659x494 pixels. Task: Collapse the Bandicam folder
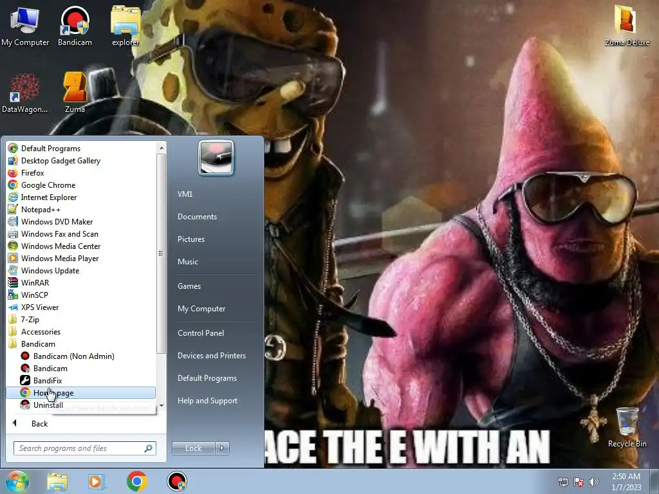tap(81, 343)
